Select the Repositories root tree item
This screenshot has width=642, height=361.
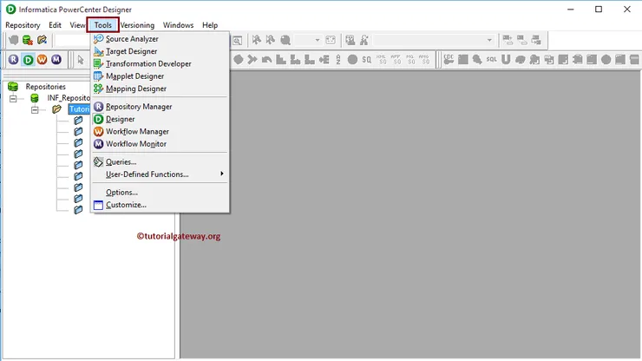(x=45, y=87)
